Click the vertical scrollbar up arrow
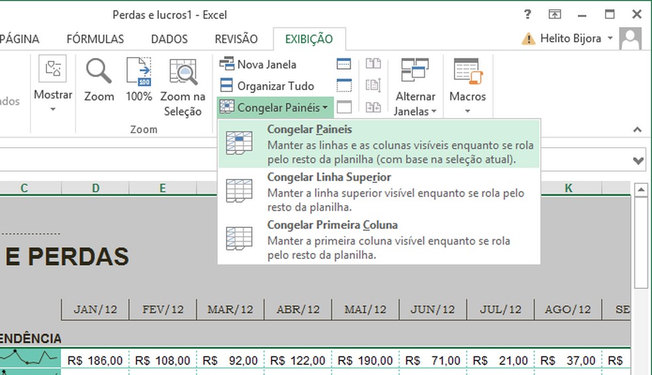 click(x=641, y=190)
